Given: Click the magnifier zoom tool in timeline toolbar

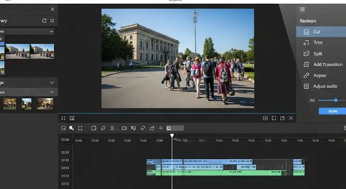Looking at the screenshot, I should coord(71,128).
